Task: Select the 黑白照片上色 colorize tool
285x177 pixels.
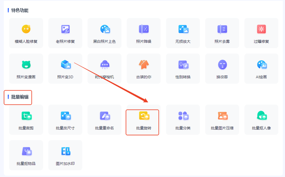Action: [105, 33]
